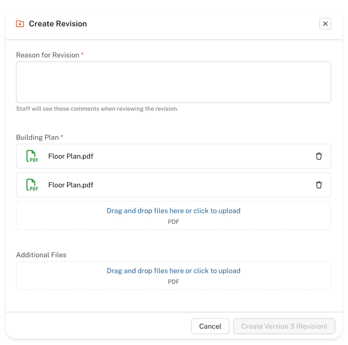348x345 pixels.
Task: Click the Create Revision dialog title
Action: pyautogui.click(x=58, y=24)
